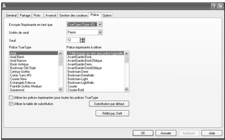
Task: Select Télécharger en tant que police logicielle
Action: [x=95, y=53]
